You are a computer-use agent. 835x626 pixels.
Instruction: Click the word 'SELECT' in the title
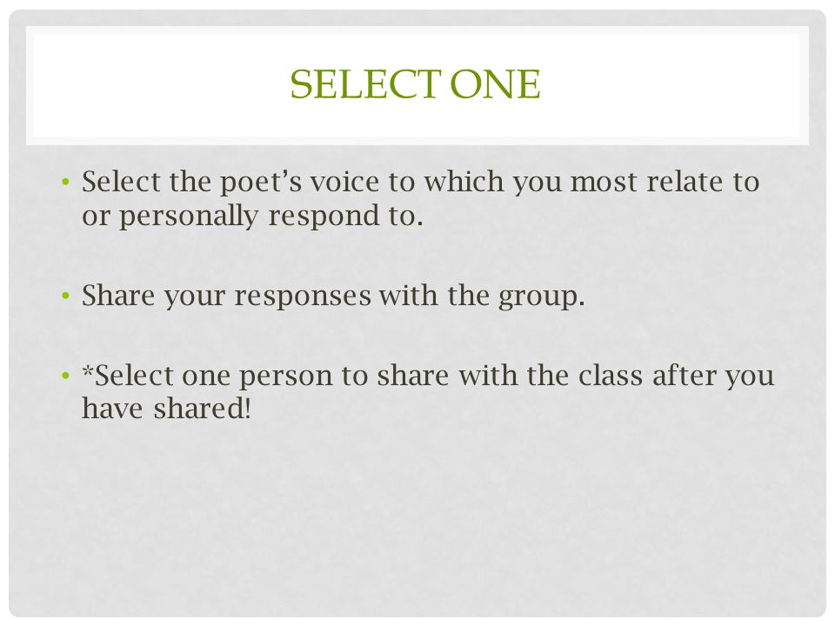365,84
